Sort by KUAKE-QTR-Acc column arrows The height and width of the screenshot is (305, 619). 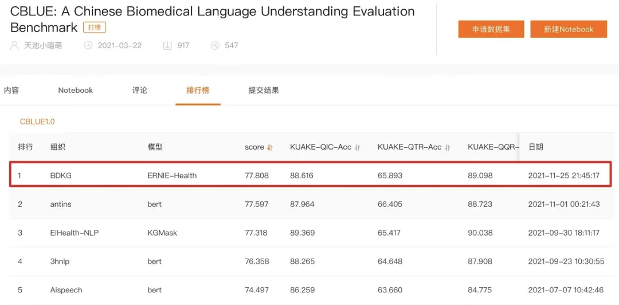click(x=448, y=147)
